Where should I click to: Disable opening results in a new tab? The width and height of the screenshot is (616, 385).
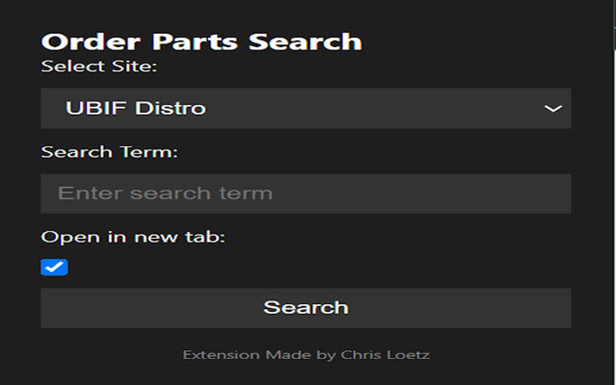point(54,266)
